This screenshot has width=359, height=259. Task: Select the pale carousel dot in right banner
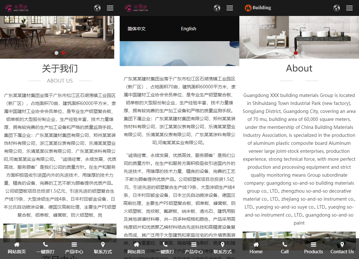[x=303, y=53]
